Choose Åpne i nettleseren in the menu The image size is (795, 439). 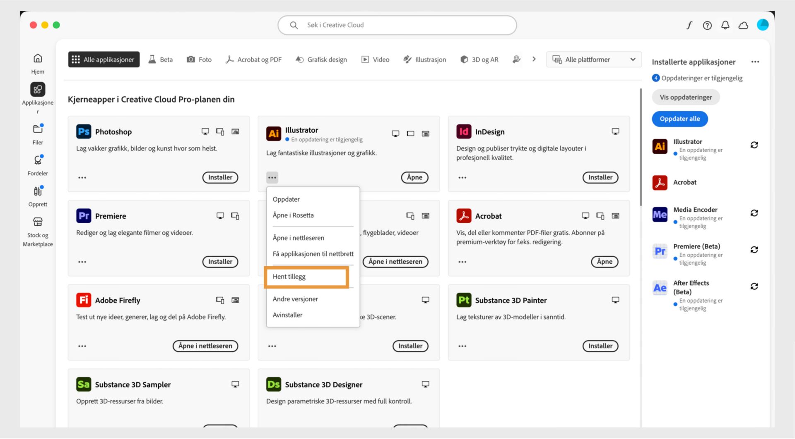point(313,238)
